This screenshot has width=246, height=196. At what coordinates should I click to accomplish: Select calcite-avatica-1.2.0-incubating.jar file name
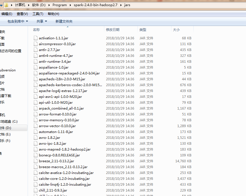(x=66, y=173)
